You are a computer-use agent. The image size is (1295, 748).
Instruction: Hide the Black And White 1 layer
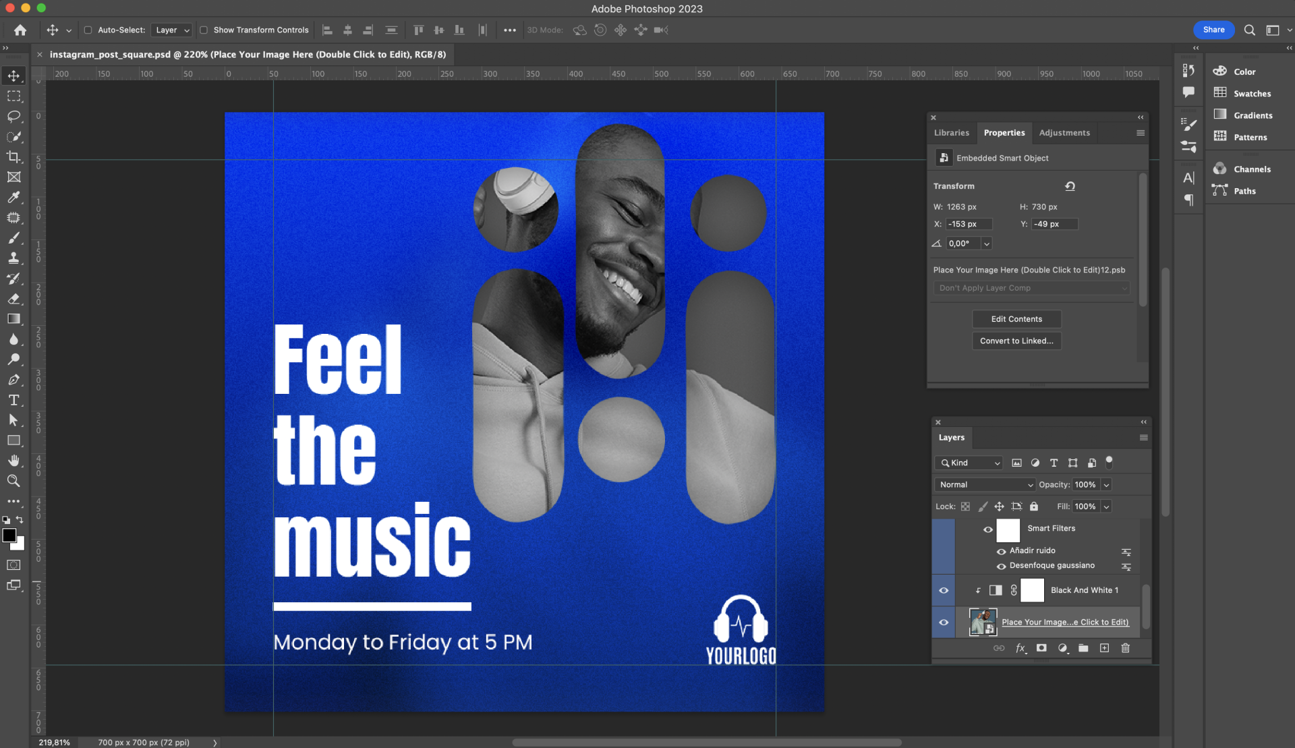pos(943,589)
